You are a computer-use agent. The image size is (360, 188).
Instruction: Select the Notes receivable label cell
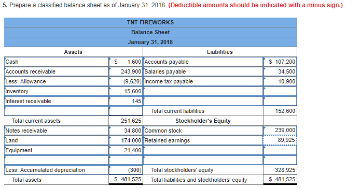(57, 131)
